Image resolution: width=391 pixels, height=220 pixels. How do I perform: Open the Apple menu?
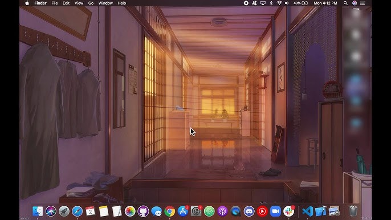click(27, 3)
